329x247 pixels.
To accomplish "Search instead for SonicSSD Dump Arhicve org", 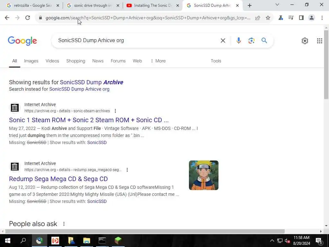I will coord(79,89).
